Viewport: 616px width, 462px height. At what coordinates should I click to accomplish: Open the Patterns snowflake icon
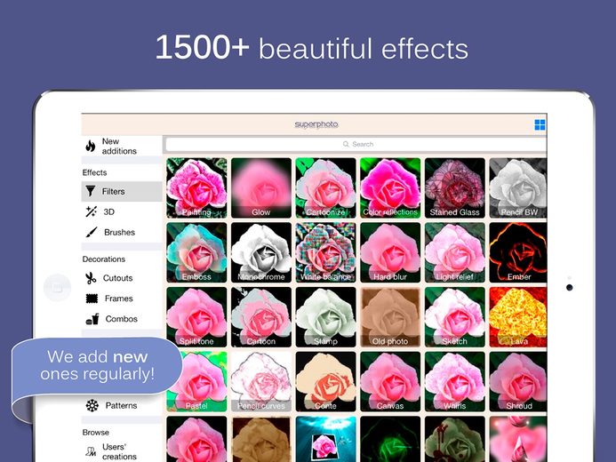92,405
